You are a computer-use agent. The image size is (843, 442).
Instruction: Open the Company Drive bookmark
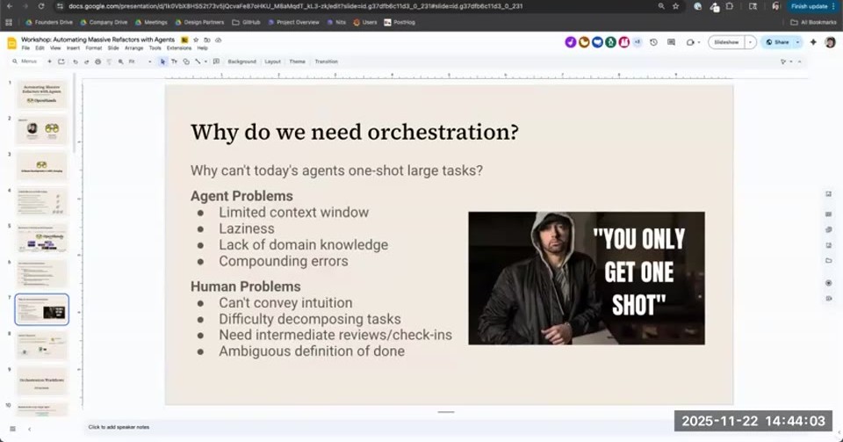104,23
